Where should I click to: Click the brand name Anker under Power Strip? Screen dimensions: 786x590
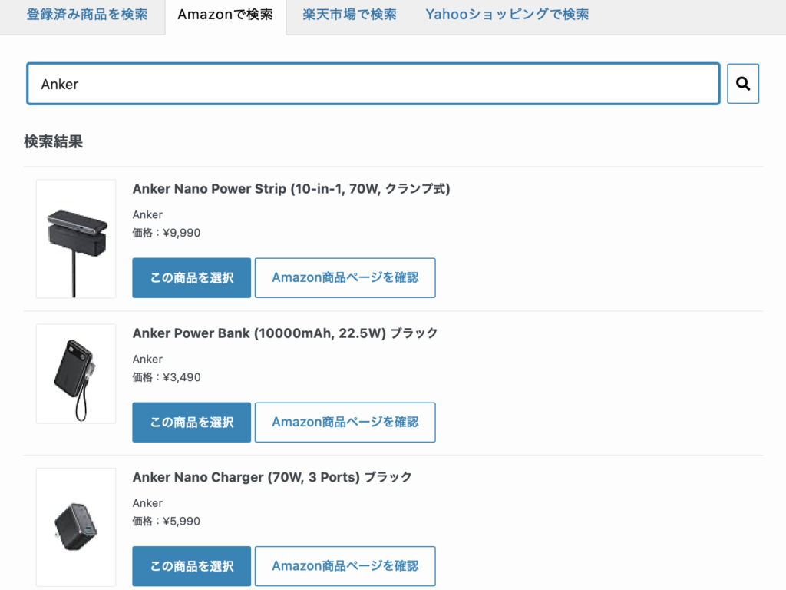[147, 215]
